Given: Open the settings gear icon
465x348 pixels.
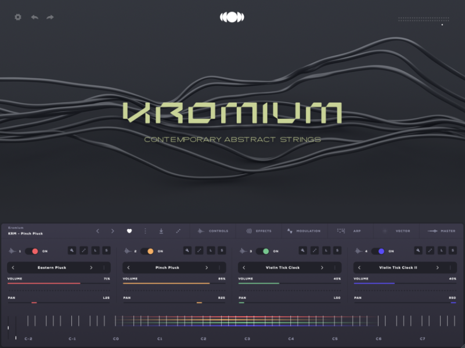Looking at the screenshot, I should 18,17.
